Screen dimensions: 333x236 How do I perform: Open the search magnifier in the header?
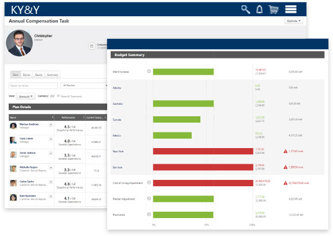pyautogui.click(x=246, y=9)
